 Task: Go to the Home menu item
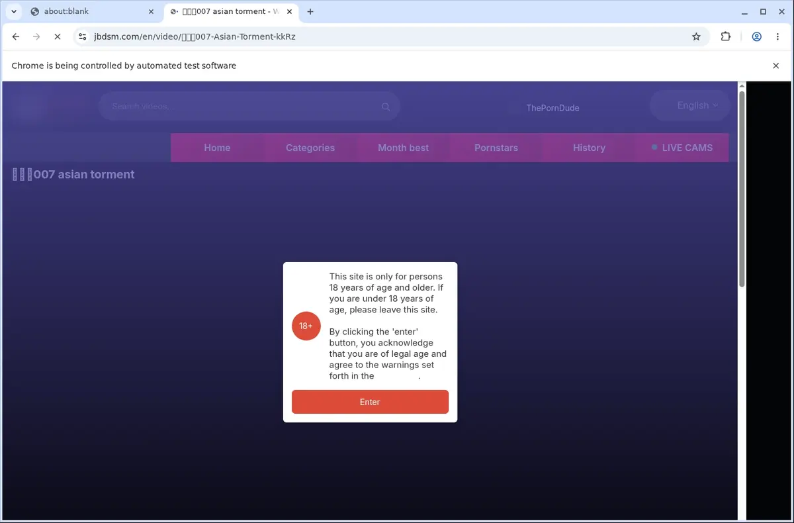click(217, 148)
